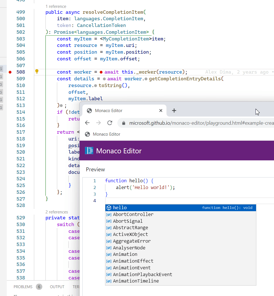The width and height of the screenshot is (274, 296).
Task: Switch to the OUTPUT panel tab
Action: (57, 287)
